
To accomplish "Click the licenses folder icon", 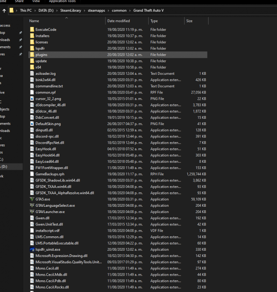I will coord(32,42).
